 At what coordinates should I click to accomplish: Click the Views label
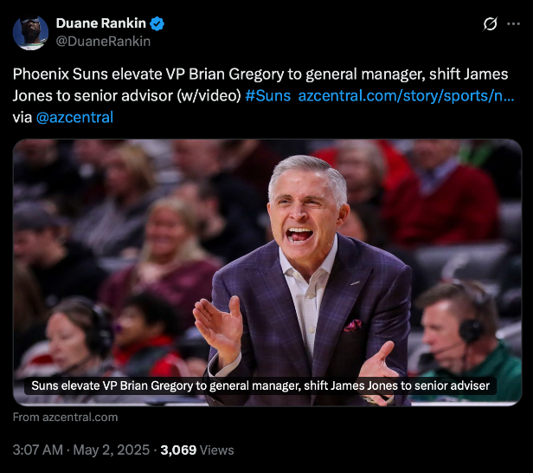click(217, 450)
